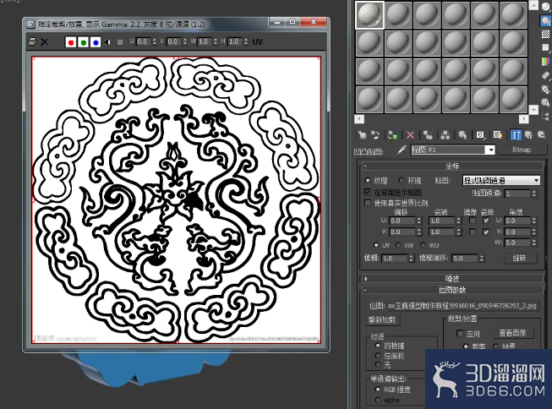Screen dimensions: 552x409
Task: Click the U value field in crop window
Action: click(143, 42)
